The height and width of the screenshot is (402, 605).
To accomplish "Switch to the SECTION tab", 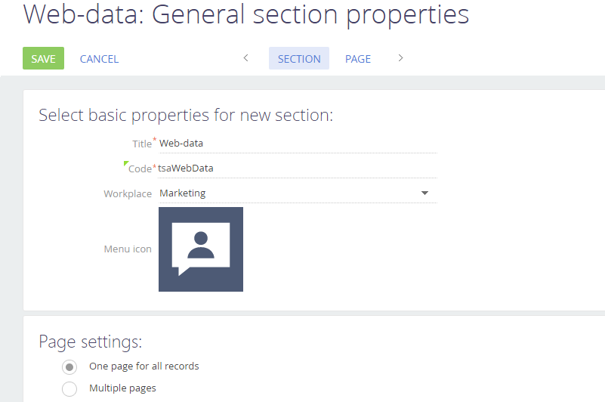I will [x=299, y=59].
